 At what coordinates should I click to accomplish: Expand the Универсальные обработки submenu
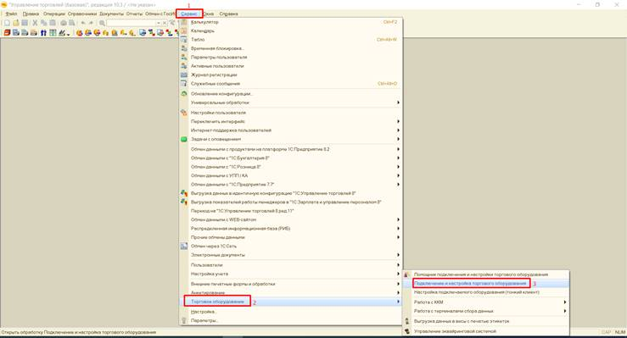(x=291, y=103)
